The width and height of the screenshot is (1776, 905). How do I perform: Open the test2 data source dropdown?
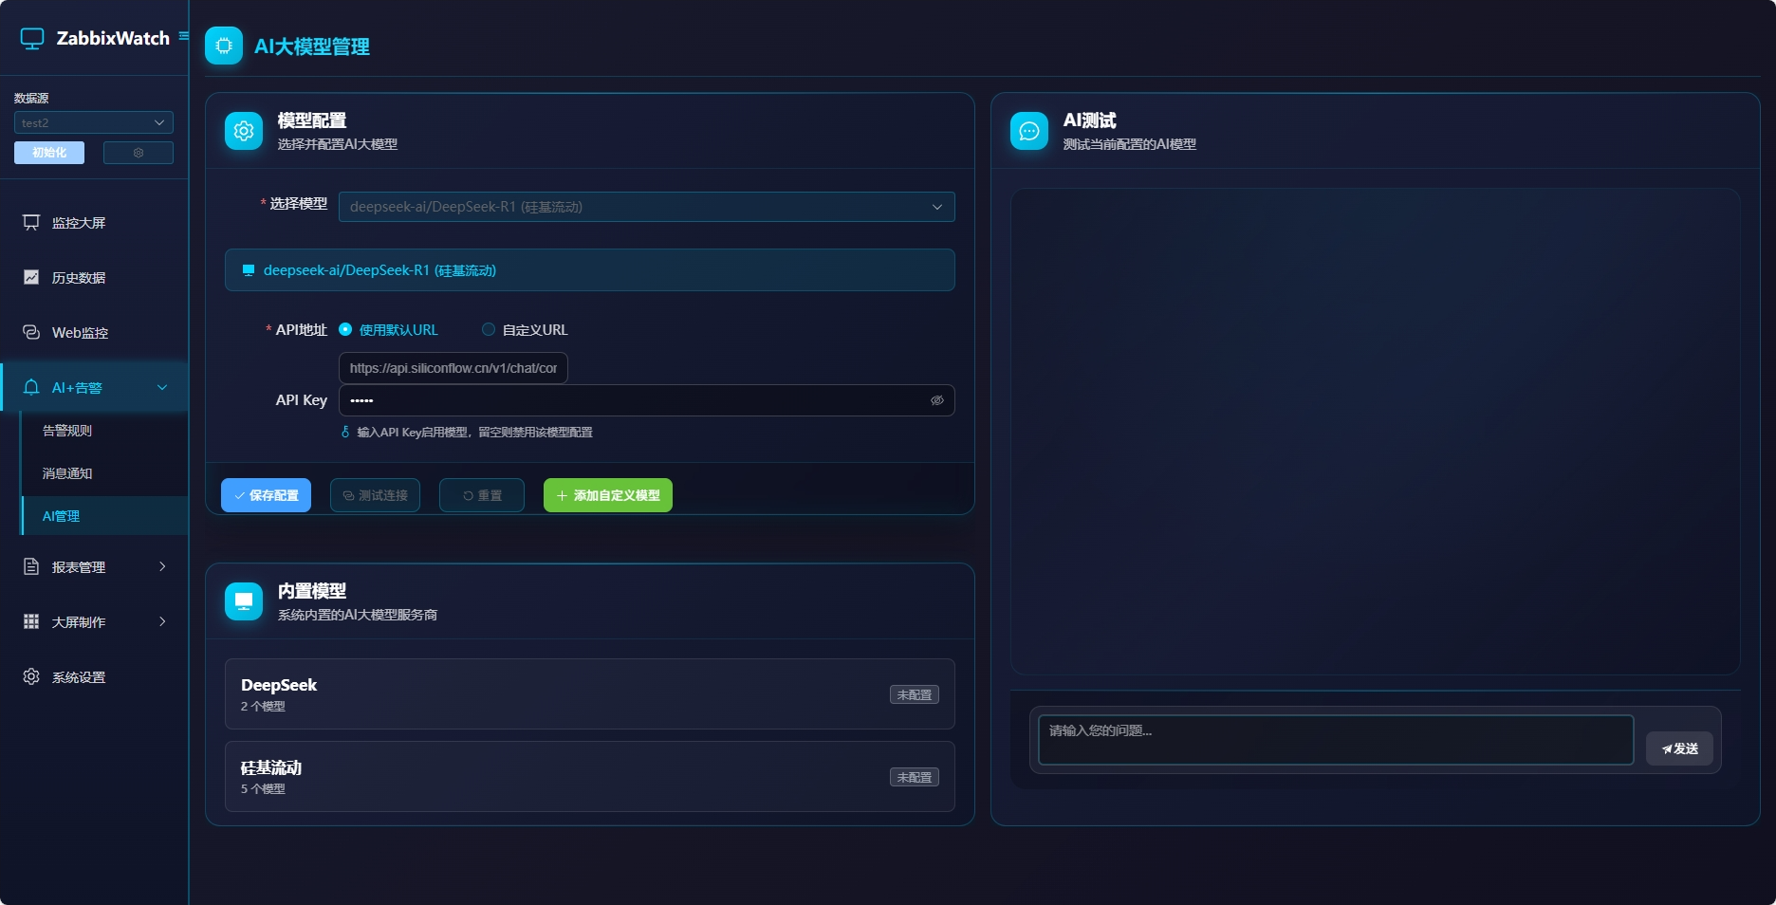pyautogui.click(x=93, y=122)
